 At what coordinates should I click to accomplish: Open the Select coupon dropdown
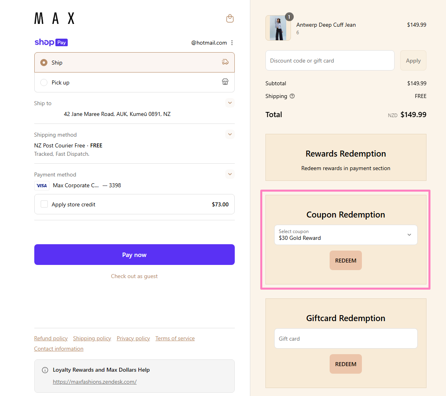tap(346, 235)
